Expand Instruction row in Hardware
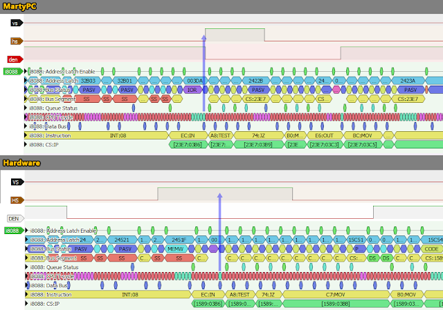The width and height of the screenshot is (443, 310). 26,294
